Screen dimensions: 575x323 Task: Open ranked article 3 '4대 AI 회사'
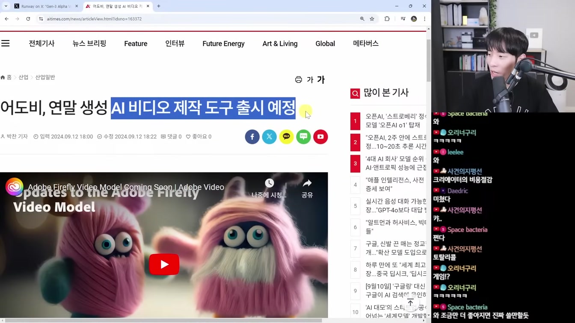tap(396, 163)
